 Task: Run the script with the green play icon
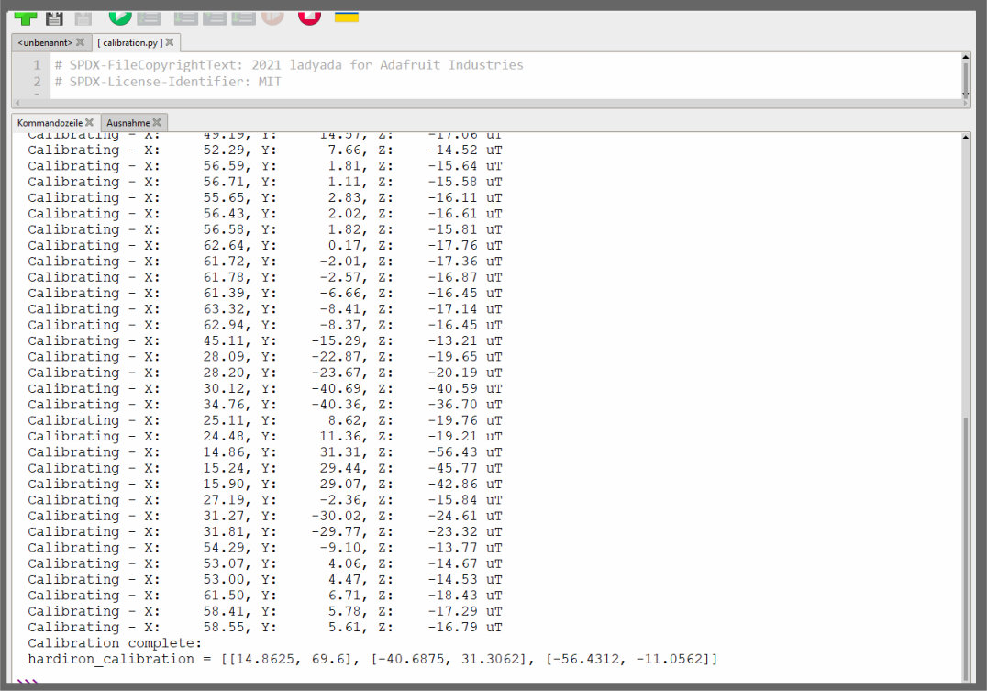tap(120, 16)
